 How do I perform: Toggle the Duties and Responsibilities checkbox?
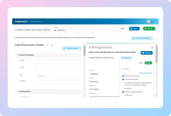pyautogui.click(x=123, y=92)
